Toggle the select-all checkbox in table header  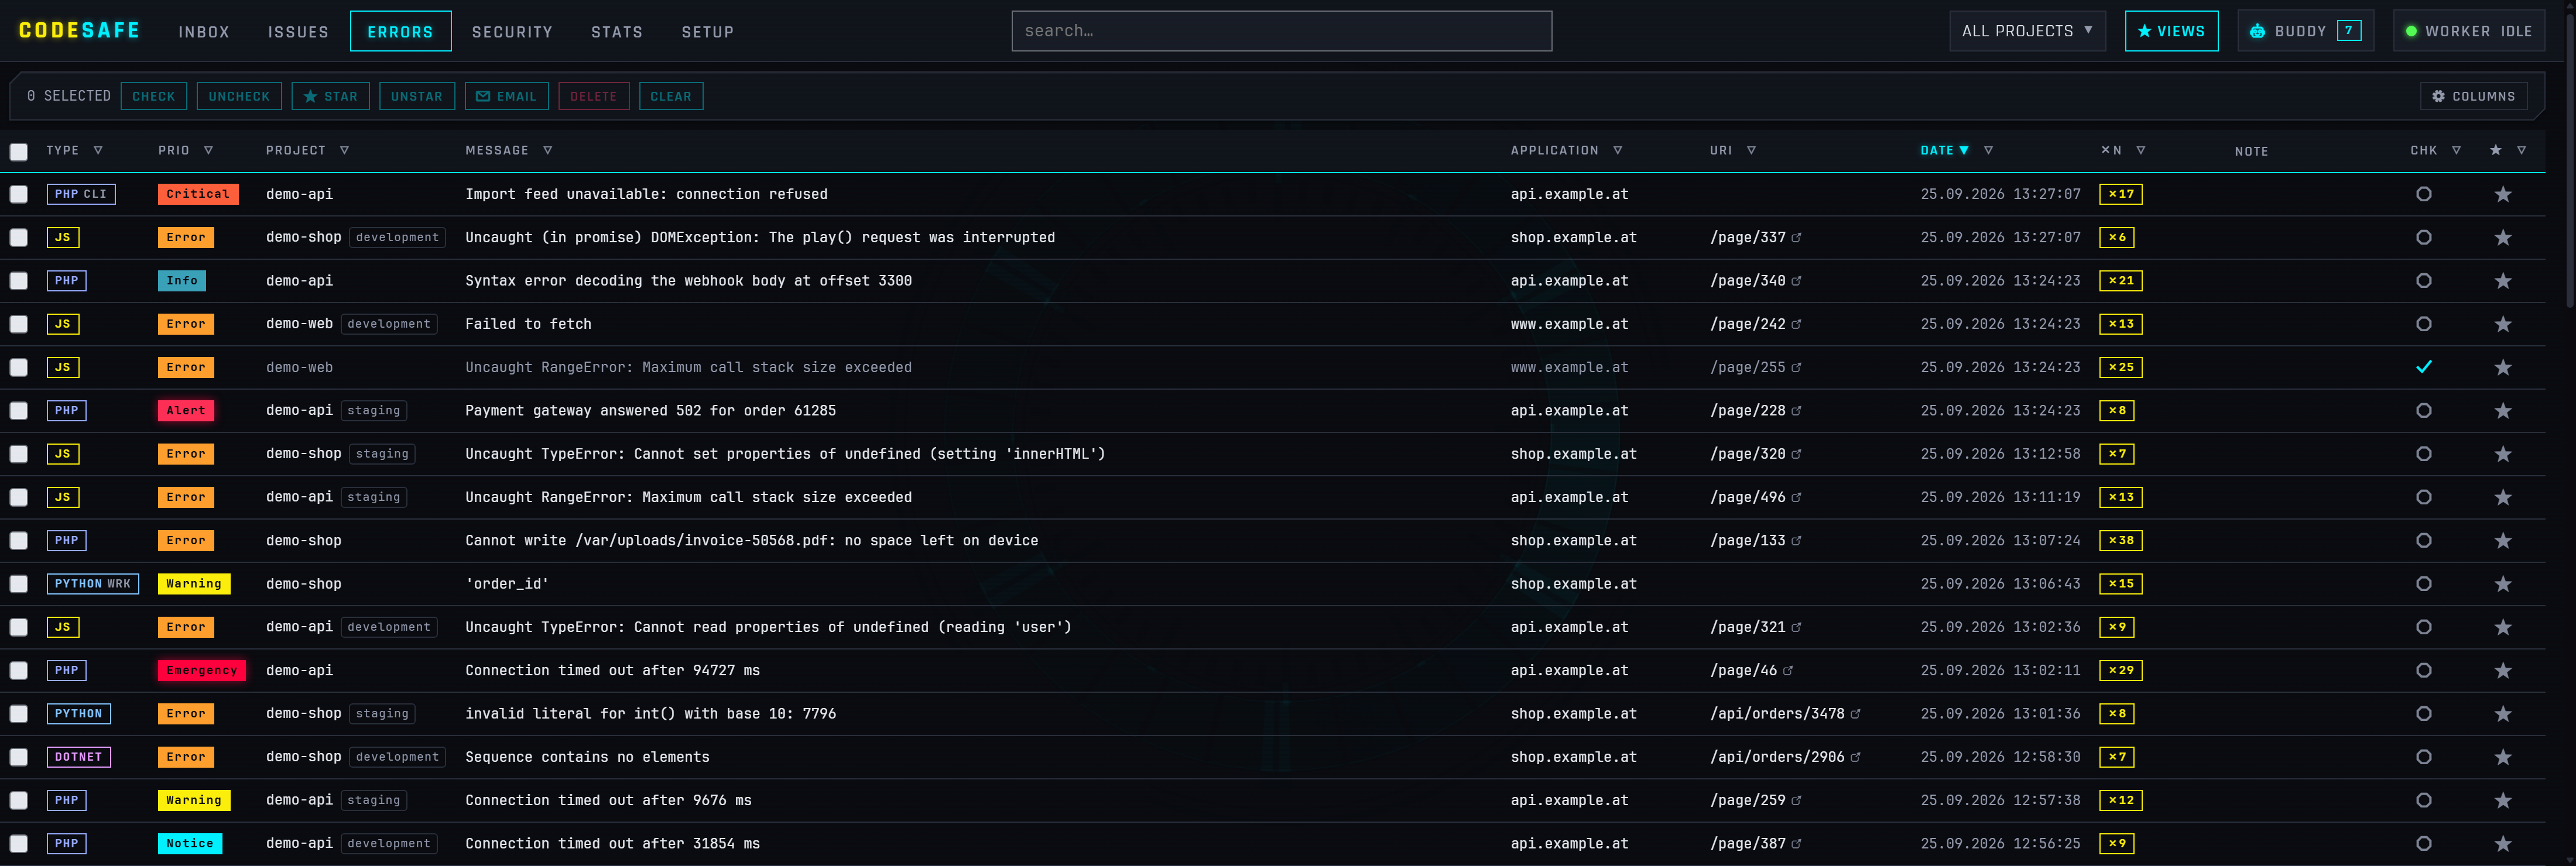tap(19, 152)
